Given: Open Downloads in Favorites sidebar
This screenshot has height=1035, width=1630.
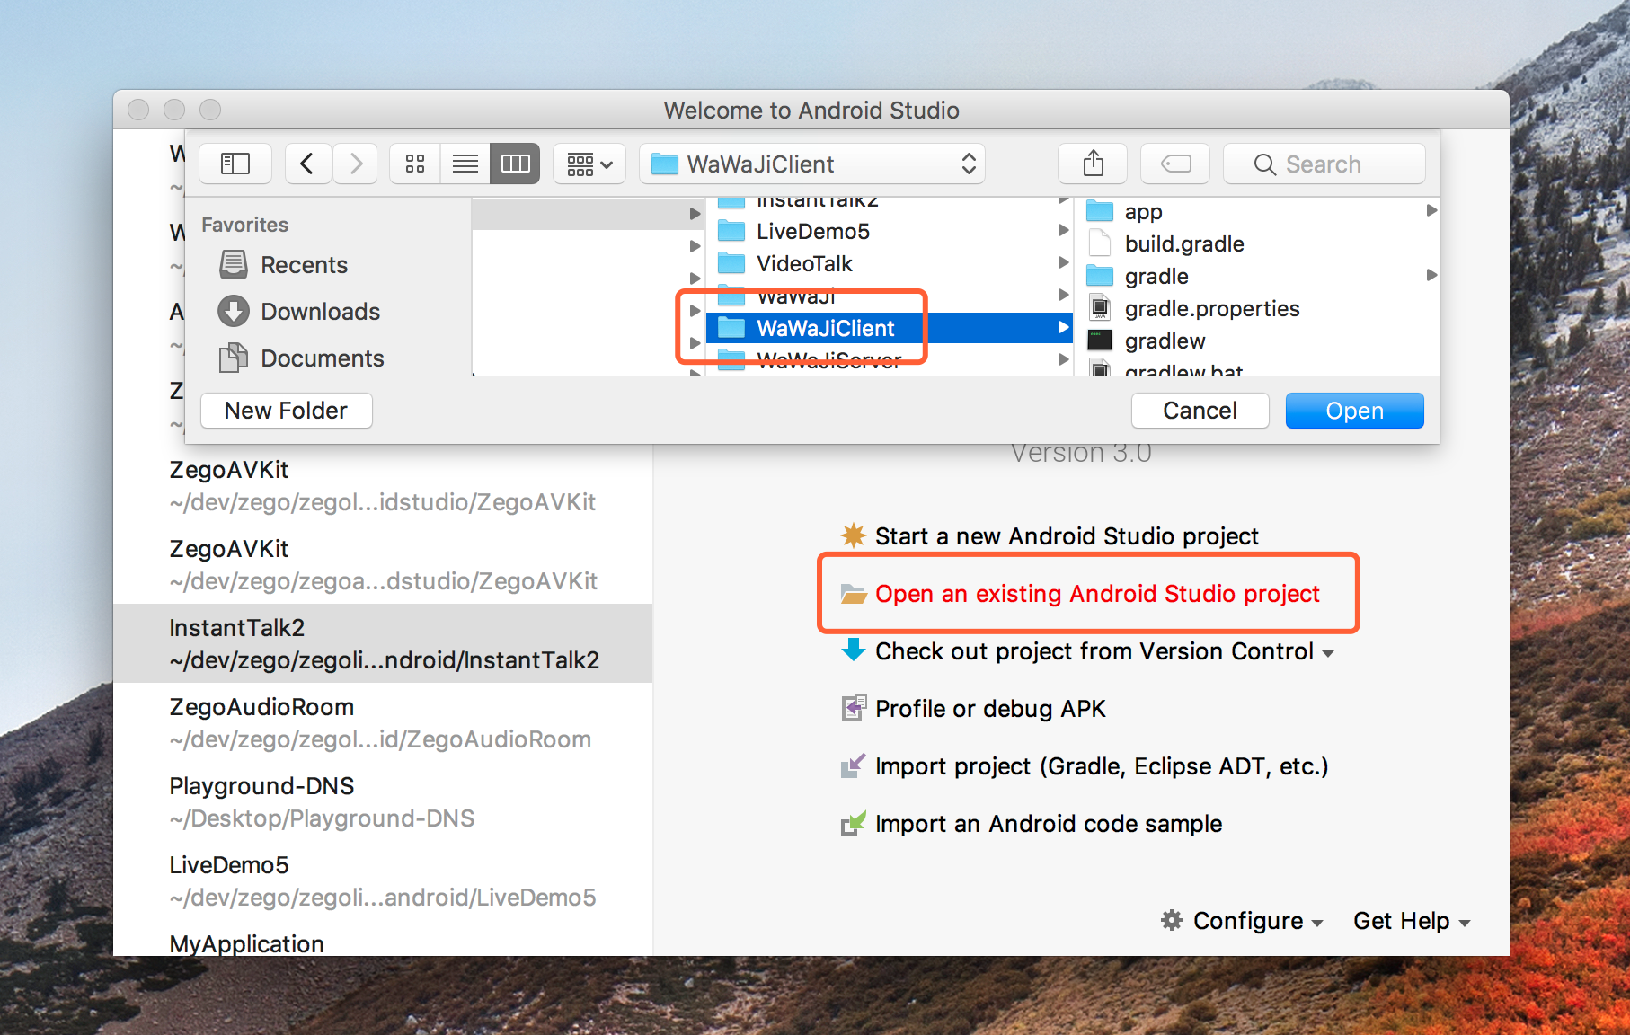Looking at the screenshot, I should [320, 312].
